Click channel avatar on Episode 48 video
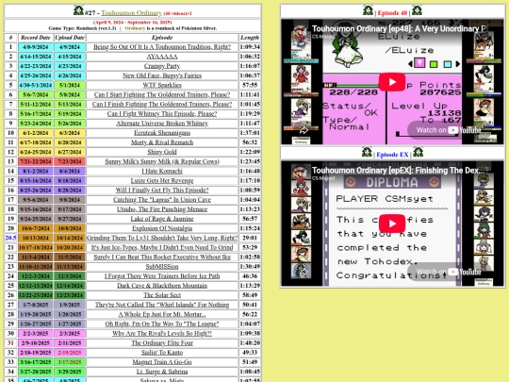 pyautogui.click(x=301, y=33)
